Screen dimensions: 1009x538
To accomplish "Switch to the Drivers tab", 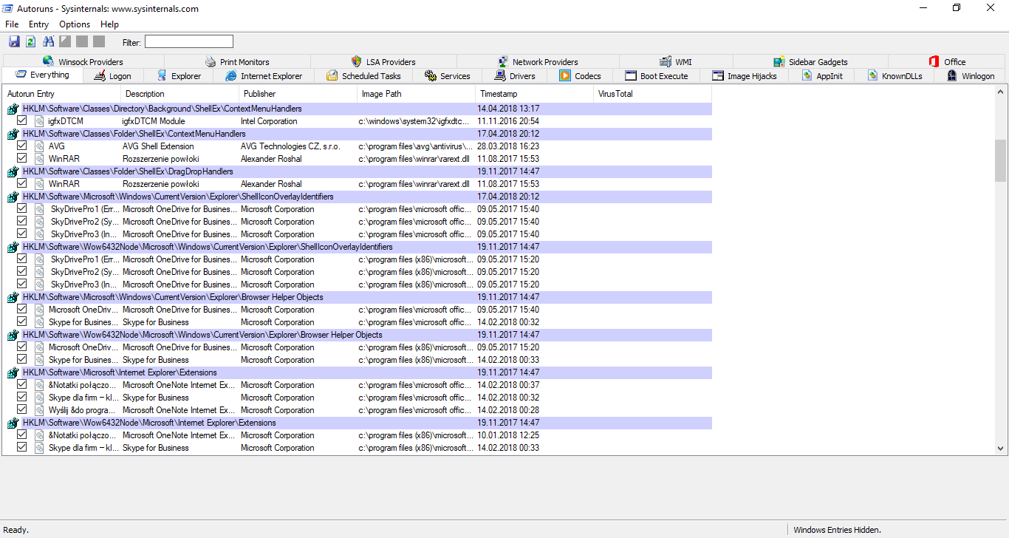I will [x=515, y=76].
